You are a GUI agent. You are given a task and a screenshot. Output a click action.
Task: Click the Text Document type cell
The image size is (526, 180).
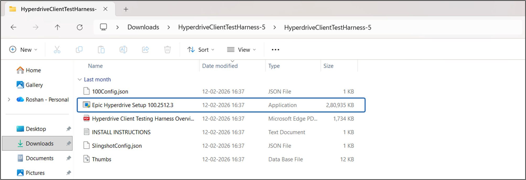(x=287, y=132)
